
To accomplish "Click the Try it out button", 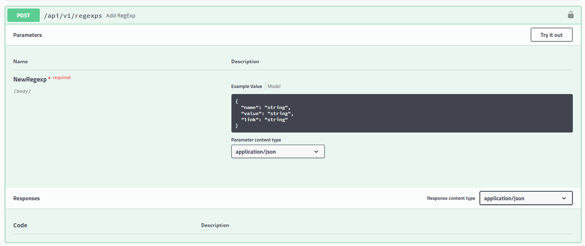I will click(551, 35).
